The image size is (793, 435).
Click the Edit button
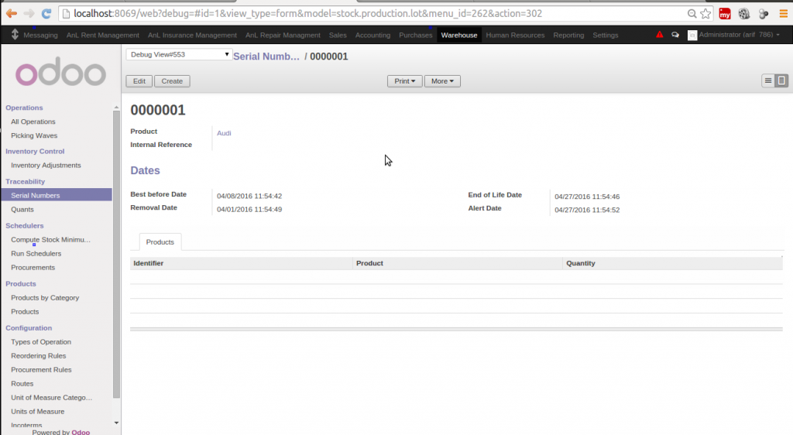coord(139,80)
